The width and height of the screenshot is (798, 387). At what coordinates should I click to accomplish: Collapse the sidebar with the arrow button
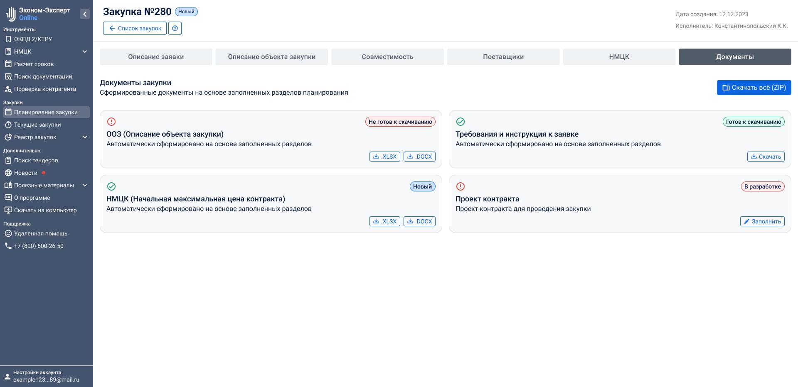(x=85, y=14)
